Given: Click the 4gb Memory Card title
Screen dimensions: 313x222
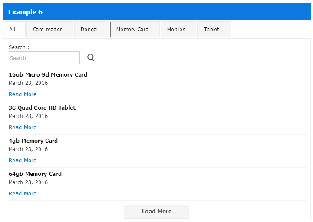Looking at the screenshot, I should 33,141.
